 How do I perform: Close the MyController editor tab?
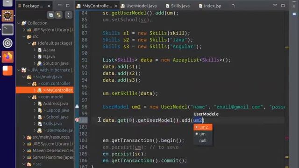[x=116, y=6]
